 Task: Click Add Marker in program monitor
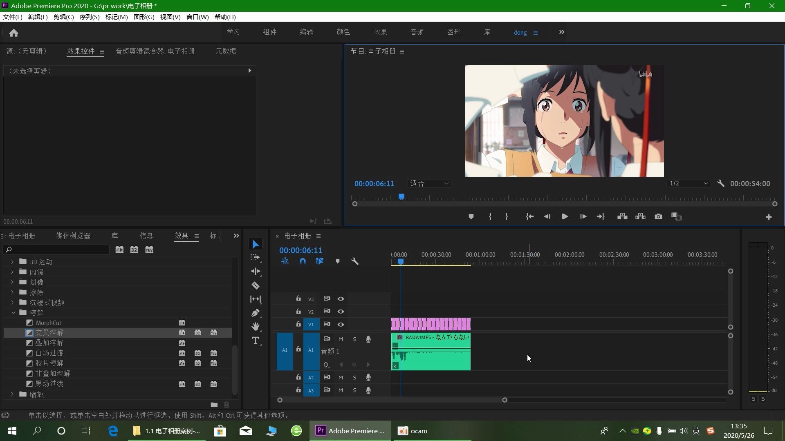tap(471, 216)
